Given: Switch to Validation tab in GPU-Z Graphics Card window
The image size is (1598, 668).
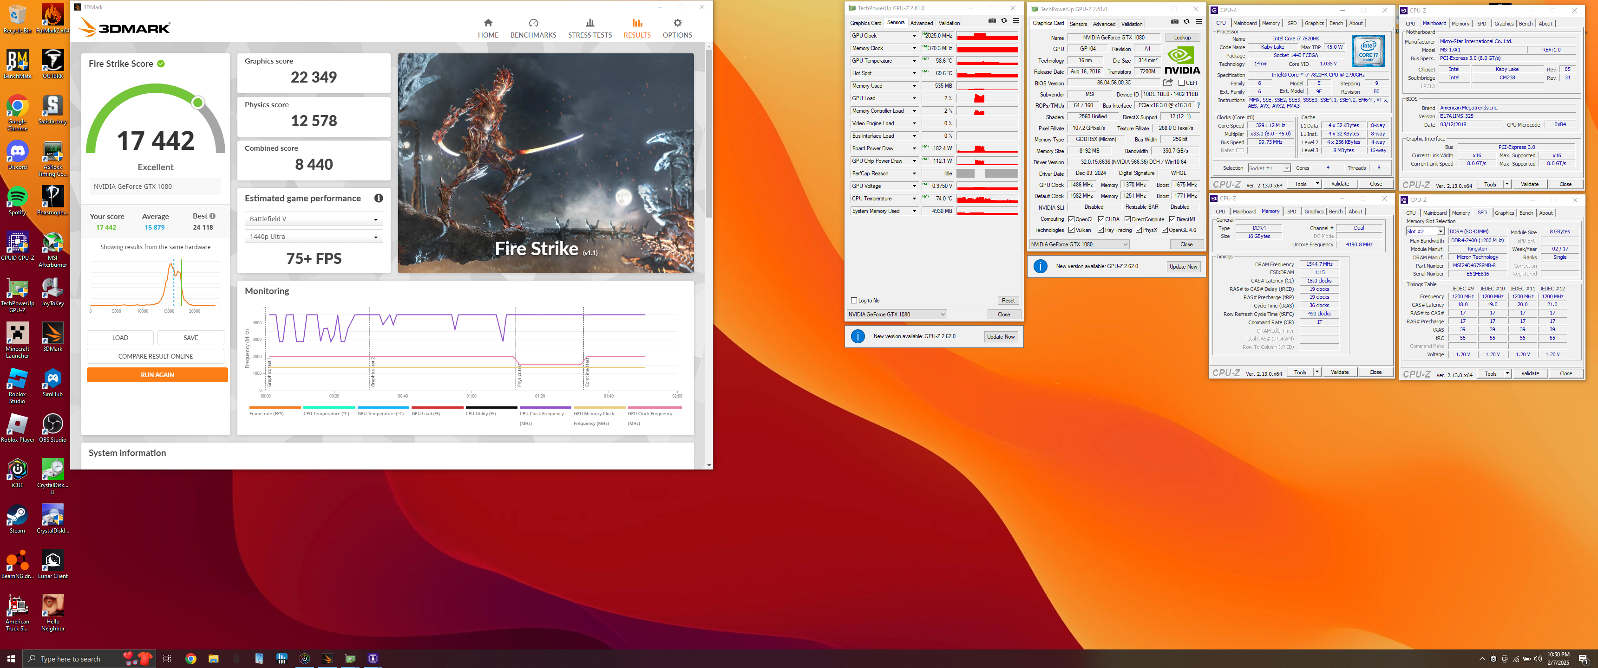Looking at the screenshot, I should pyautogui.click(x=1132, y=24).
